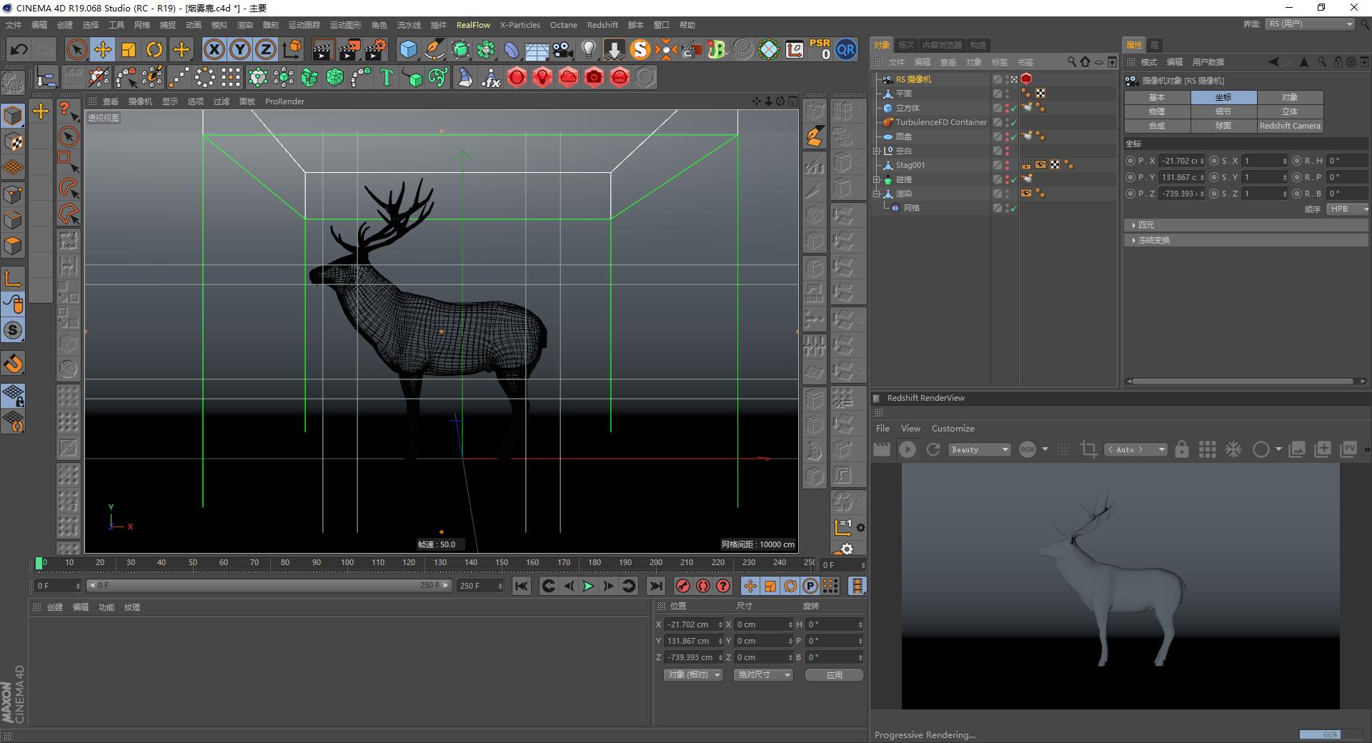Screen dimensions: 1372x743
Task: Toggle editor visibility dot of Stag001
Action: 1007,162
